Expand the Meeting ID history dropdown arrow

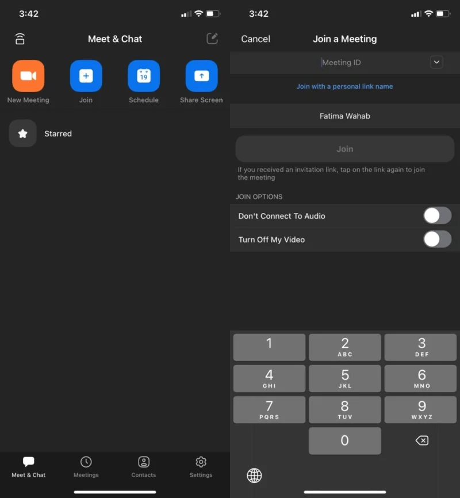click(436, 62)
